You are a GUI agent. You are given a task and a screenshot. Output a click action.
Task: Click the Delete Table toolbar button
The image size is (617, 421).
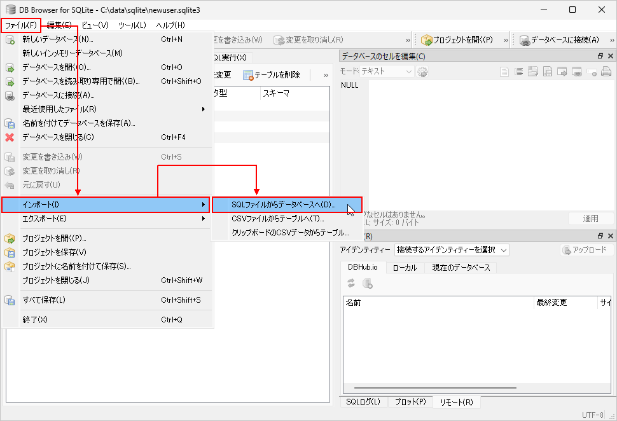tap(272, 75)
